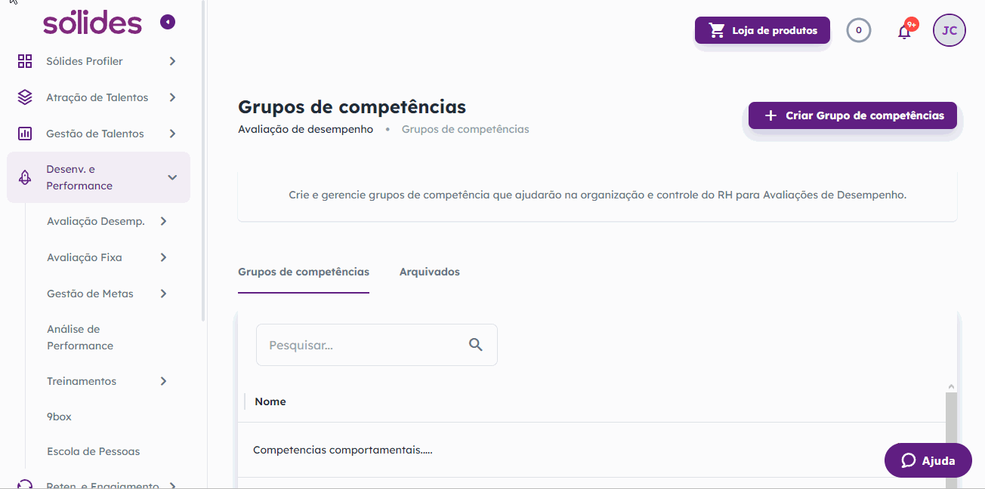Click the circular counter showing 0
985x489 pixels.
point(859,31)
